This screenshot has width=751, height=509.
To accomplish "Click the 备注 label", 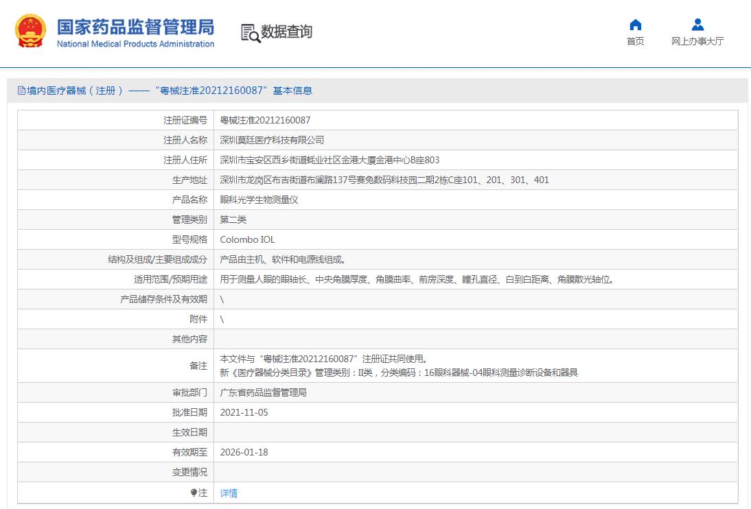I will point(198,366).
